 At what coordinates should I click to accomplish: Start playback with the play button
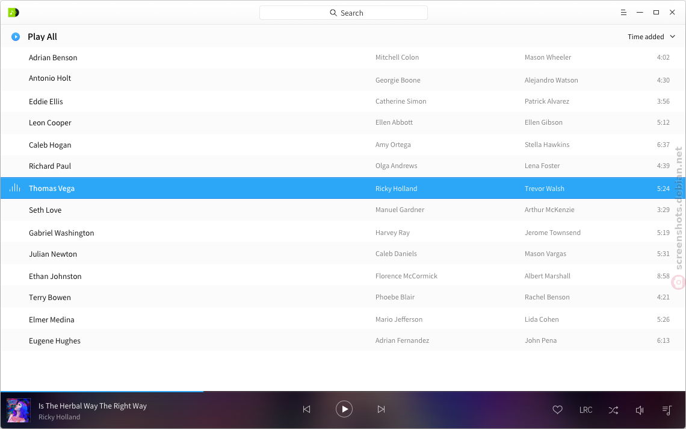(344, 409)
